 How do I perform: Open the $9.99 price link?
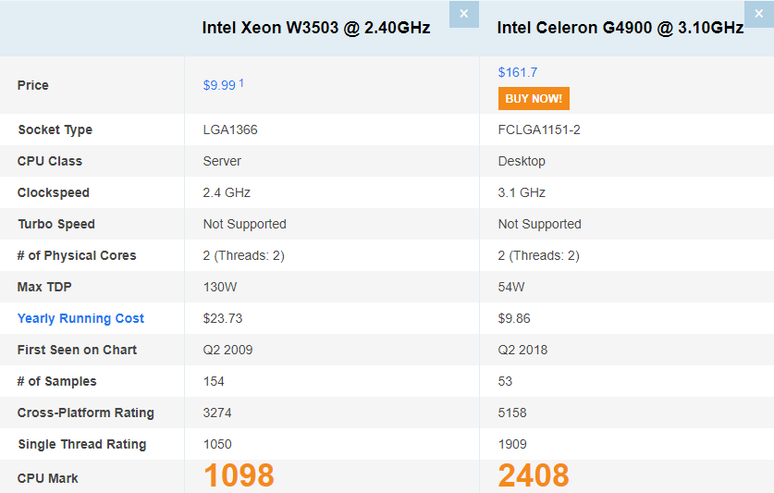[x=219, y=85]
